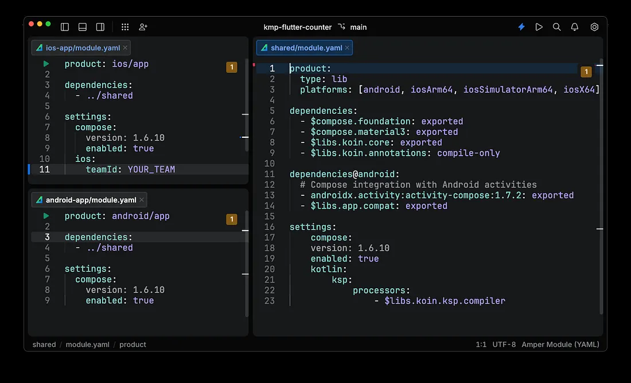Click warning badge in android-app editor
The width and height of the screenshot is (631, 383).
pos(231,219)
